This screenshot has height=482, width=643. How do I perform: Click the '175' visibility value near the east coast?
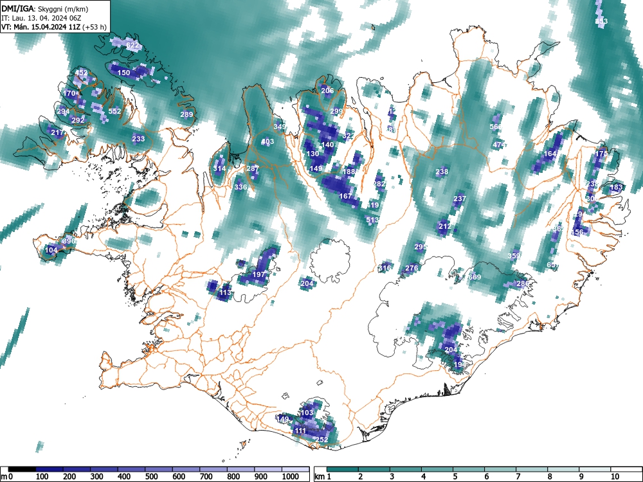[601, 154]
